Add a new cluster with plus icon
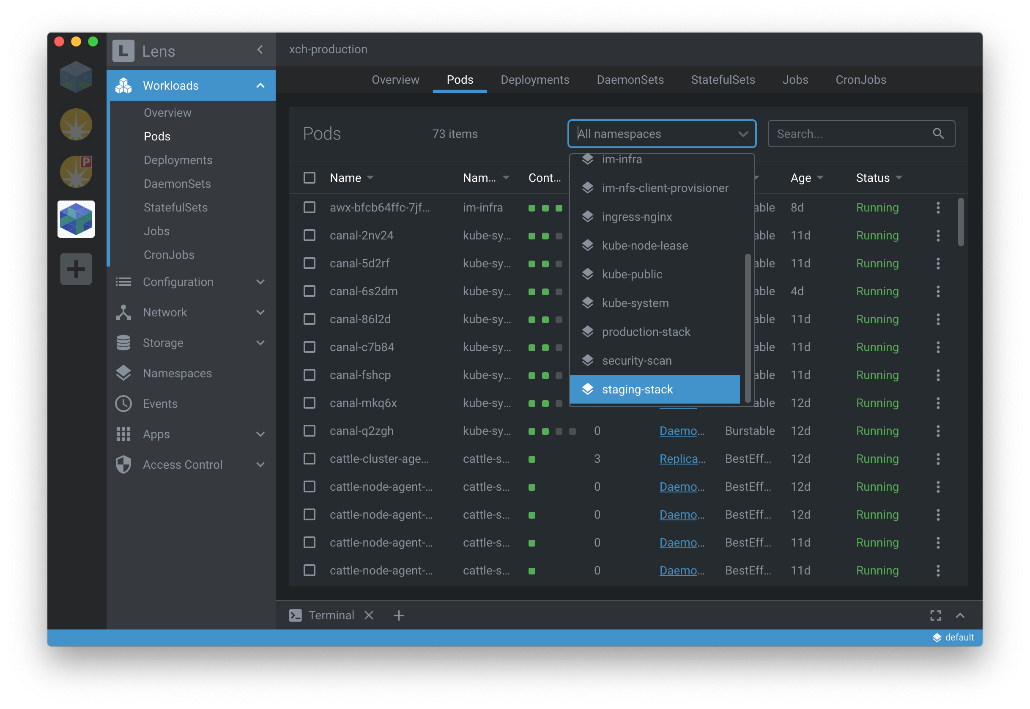 [76, 269]
